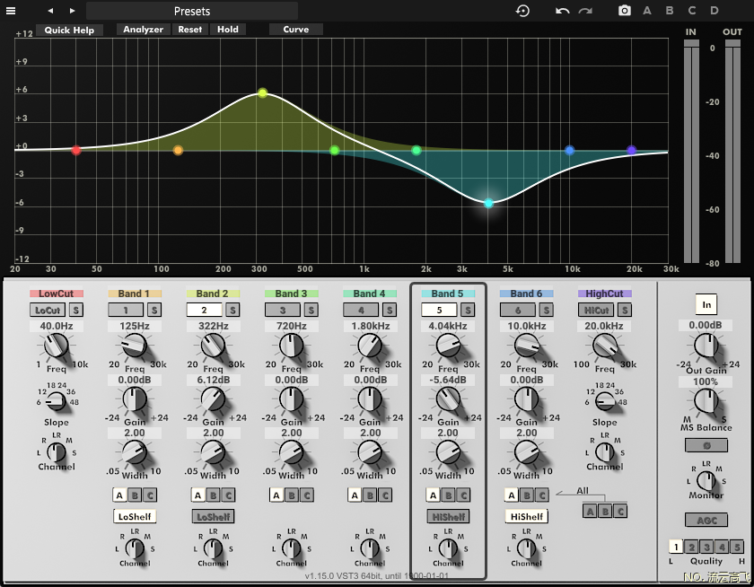Click the redo arrow
This screenshot has width=754, height=587.
[x=585, y=11]
